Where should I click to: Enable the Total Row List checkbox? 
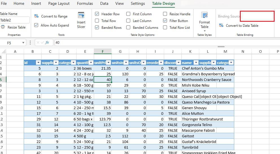(165, 27)
